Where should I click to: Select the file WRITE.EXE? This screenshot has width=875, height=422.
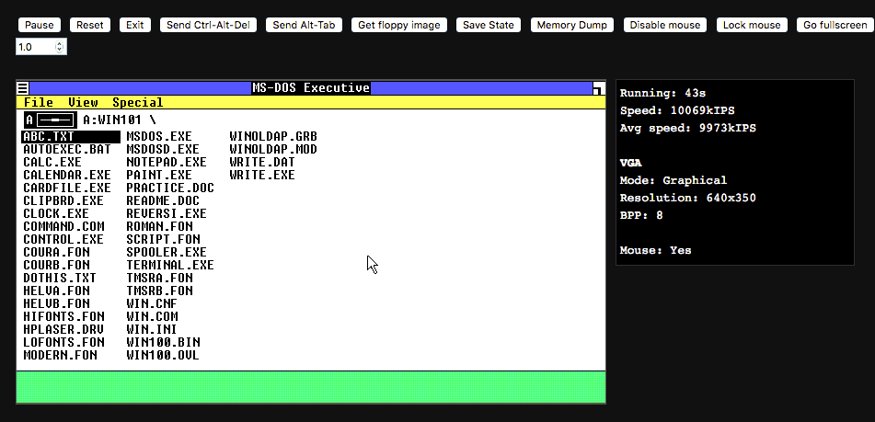point(261,175)
